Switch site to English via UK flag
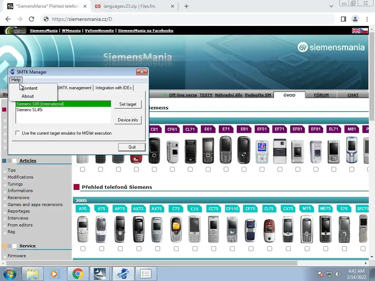375x281 pixels. [356, 31]
